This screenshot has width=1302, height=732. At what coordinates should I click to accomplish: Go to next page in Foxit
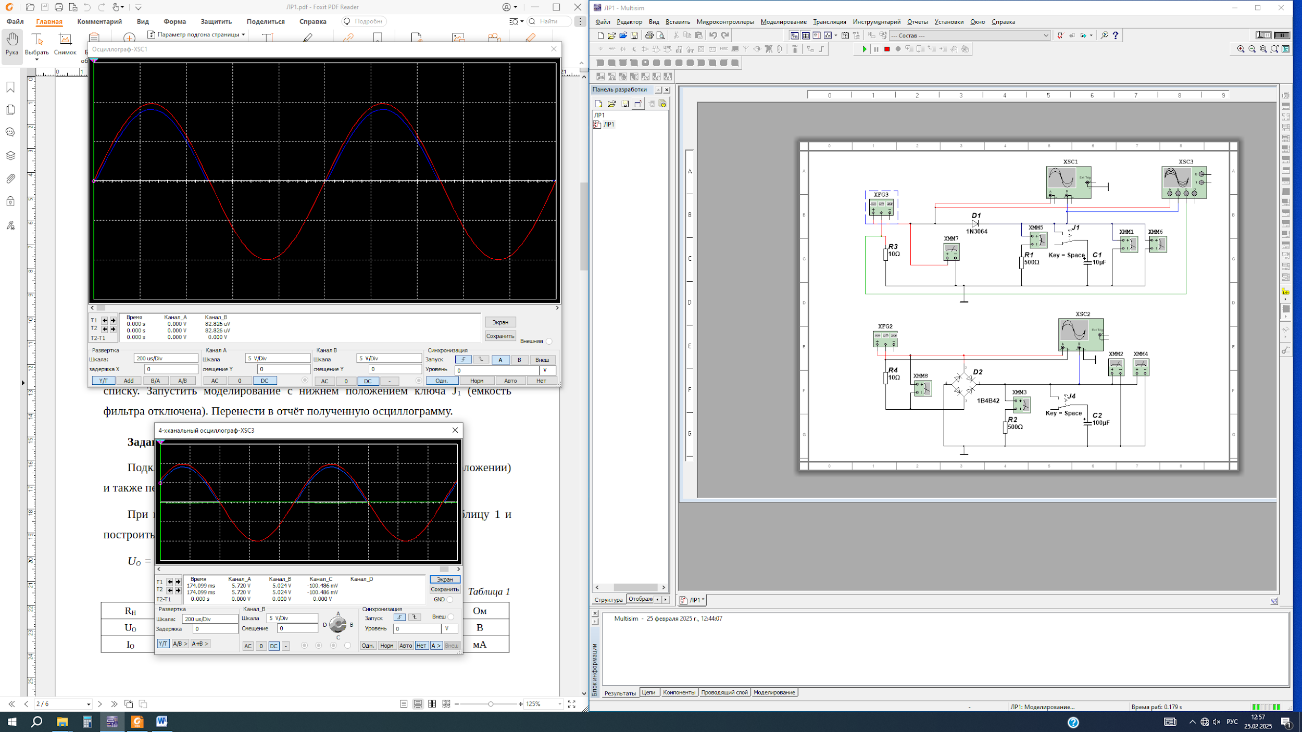point(100,704)
